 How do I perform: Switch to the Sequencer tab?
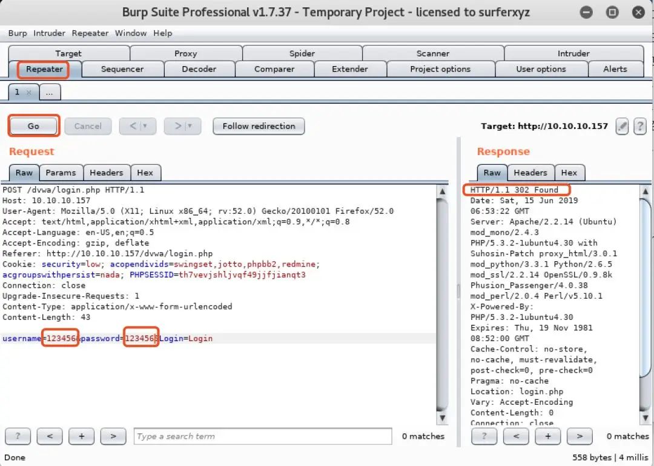point(122,69)
